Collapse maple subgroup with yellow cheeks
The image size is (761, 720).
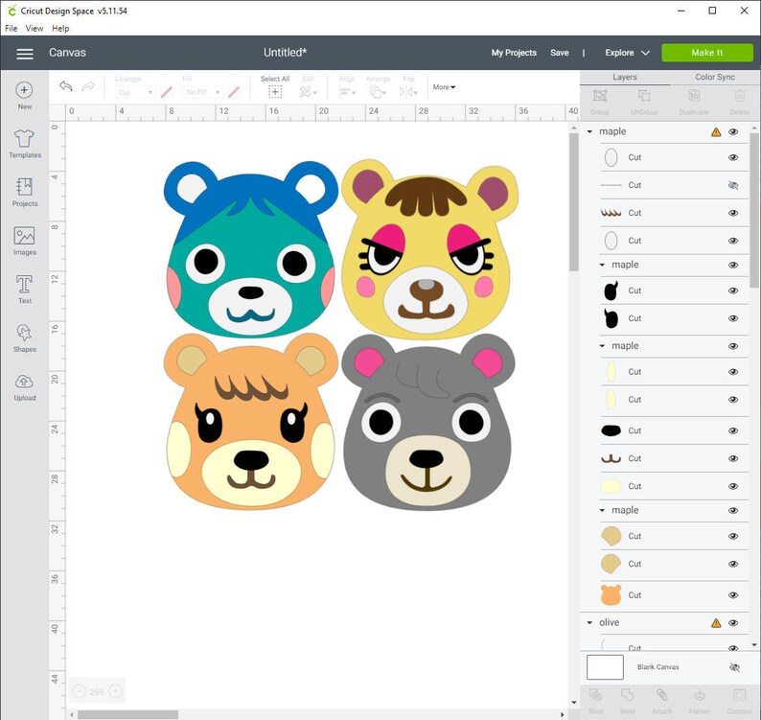[x=602, y=346]
